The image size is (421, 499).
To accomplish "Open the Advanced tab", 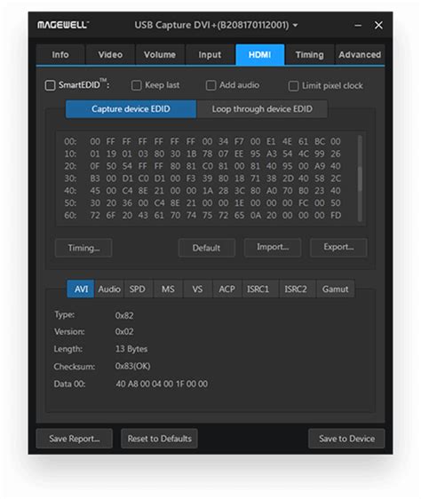I will [x=360, y=55].
